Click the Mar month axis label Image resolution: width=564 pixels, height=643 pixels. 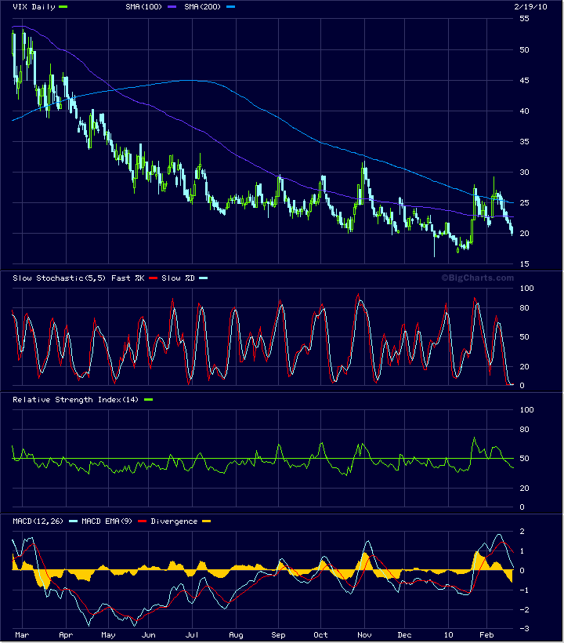(x=22, y=635)
